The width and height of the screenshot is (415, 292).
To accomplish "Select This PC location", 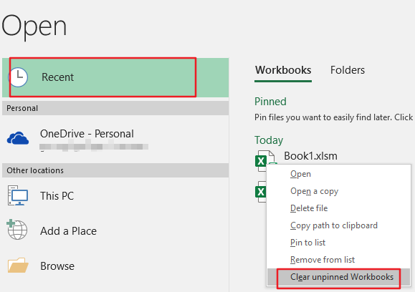I will pos(57,196).
